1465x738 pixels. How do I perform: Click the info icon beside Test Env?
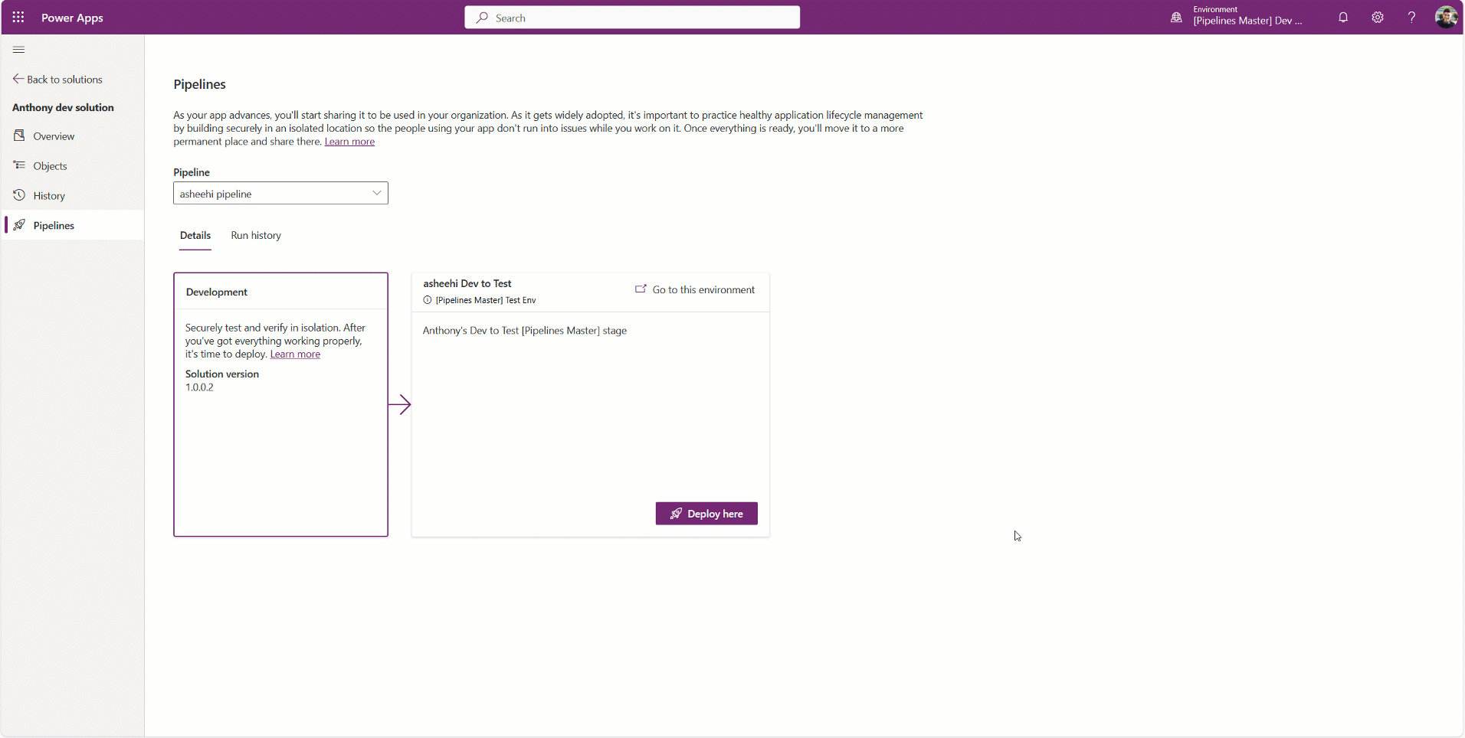click(x=427, y=300)
